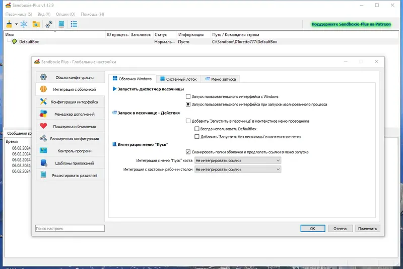
Task: Open the Опции (O) menu
Action: pos(65,14)
